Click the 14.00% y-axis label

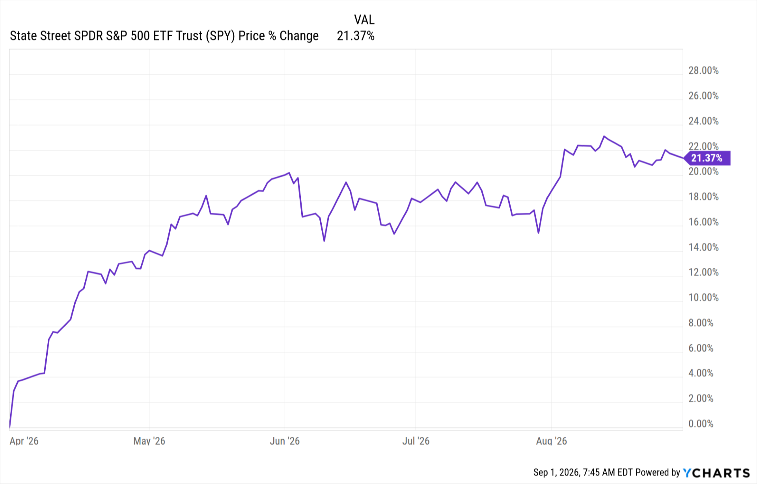coord(703,247)
